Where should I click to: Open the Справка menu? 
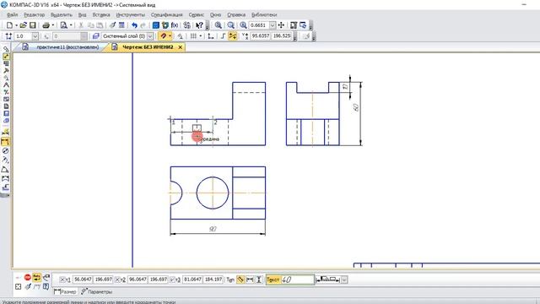[236, 15]
